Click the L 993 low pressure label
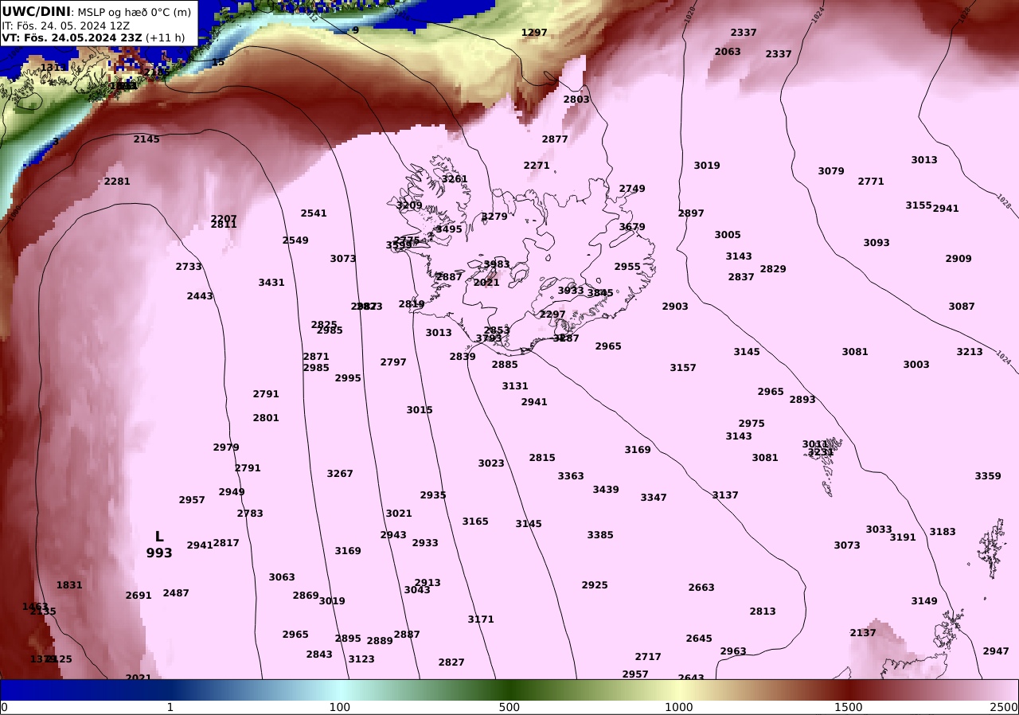 pos(159,545)
